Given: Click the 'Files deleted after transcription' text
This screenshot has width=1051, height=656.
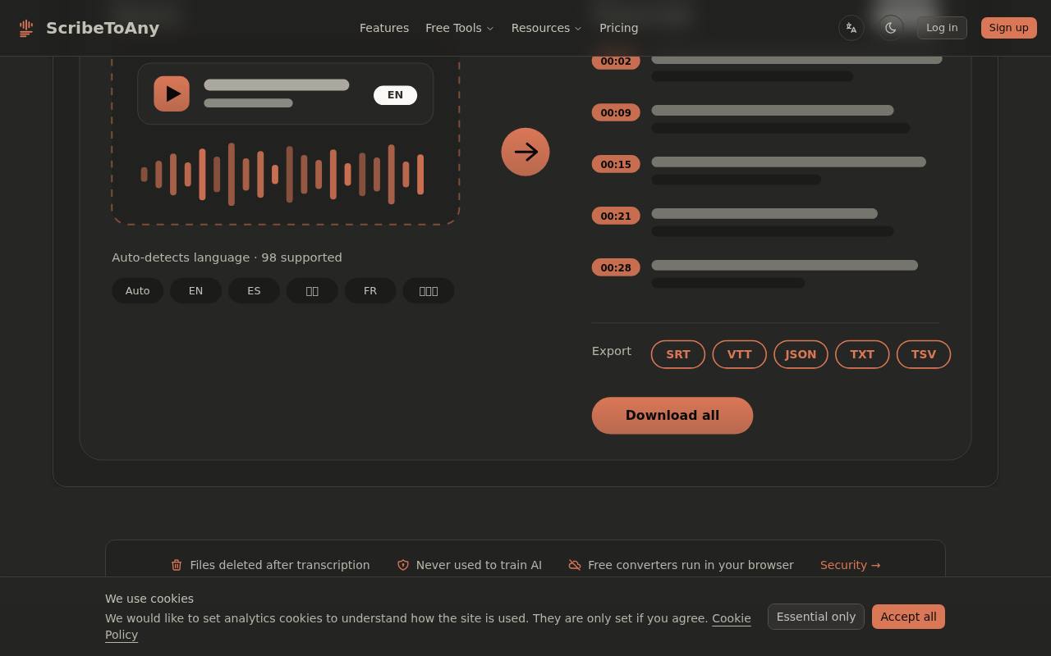Looking at the screenshot, I should [280, 565].
